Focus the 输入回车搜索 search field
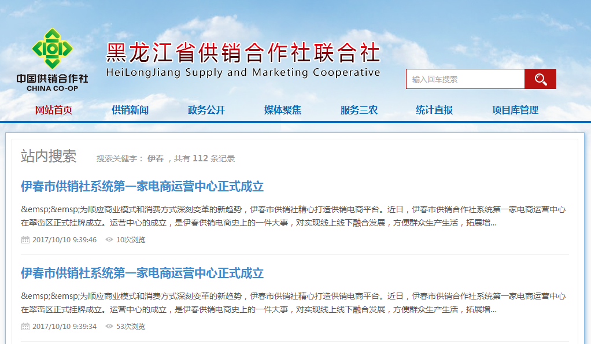 click(466, 79)
